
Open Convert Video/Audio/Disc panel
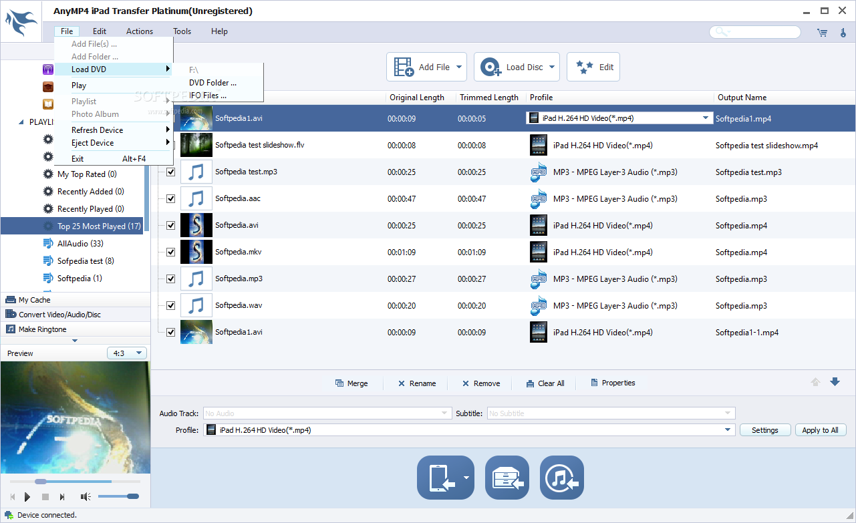click(75, 315)
